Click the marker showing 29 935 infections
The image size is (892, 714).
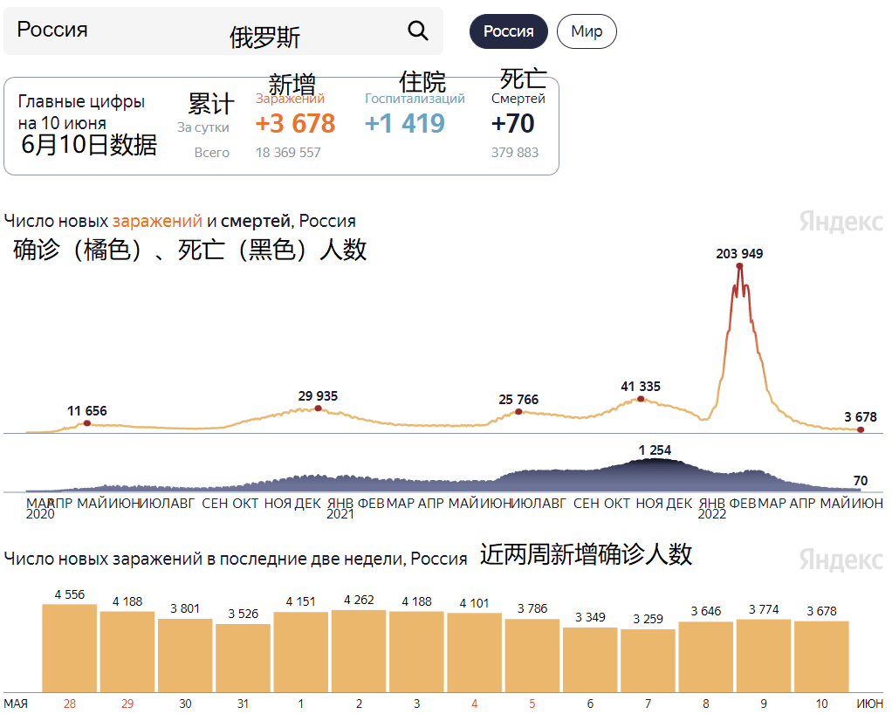click(318, 407)
